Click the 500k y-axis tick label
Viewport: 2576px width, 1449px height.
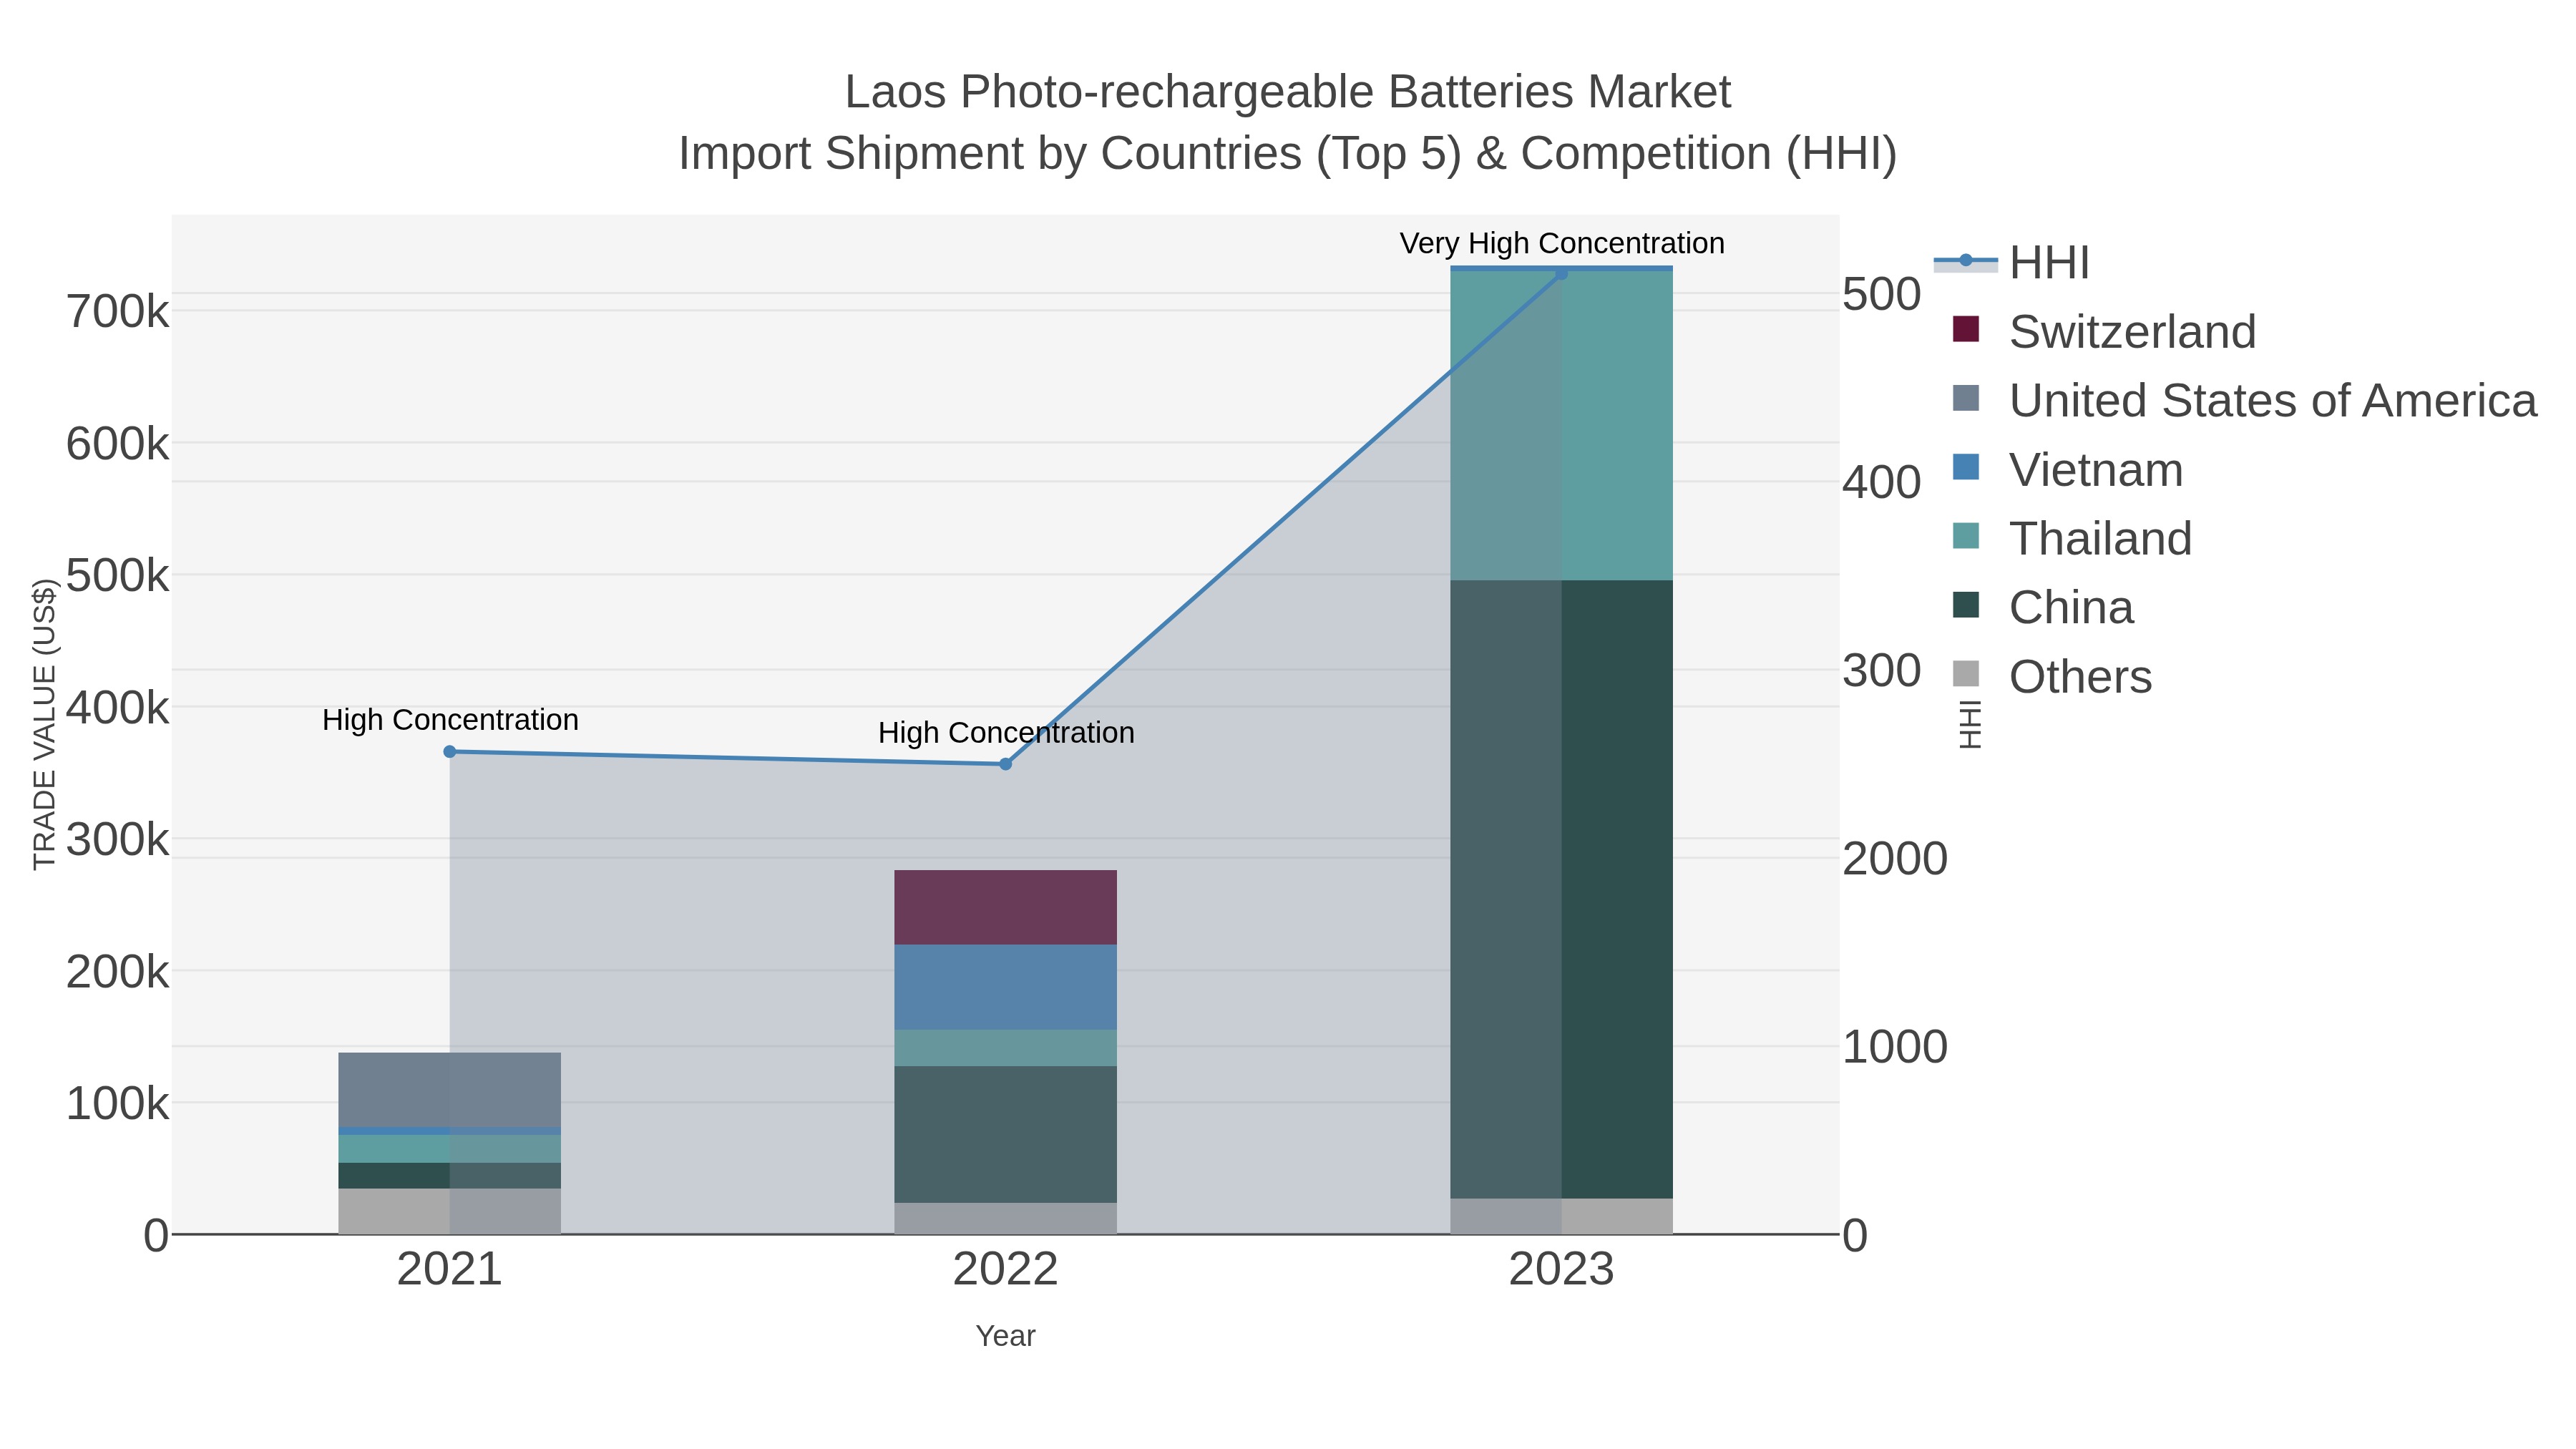[x=117, y=576]
